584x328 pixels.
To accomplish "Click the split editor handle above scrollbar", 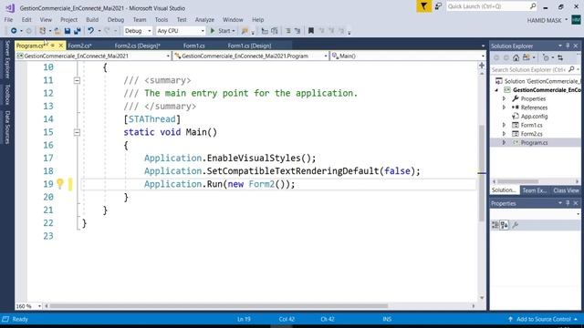I will [x=482, y=66].
